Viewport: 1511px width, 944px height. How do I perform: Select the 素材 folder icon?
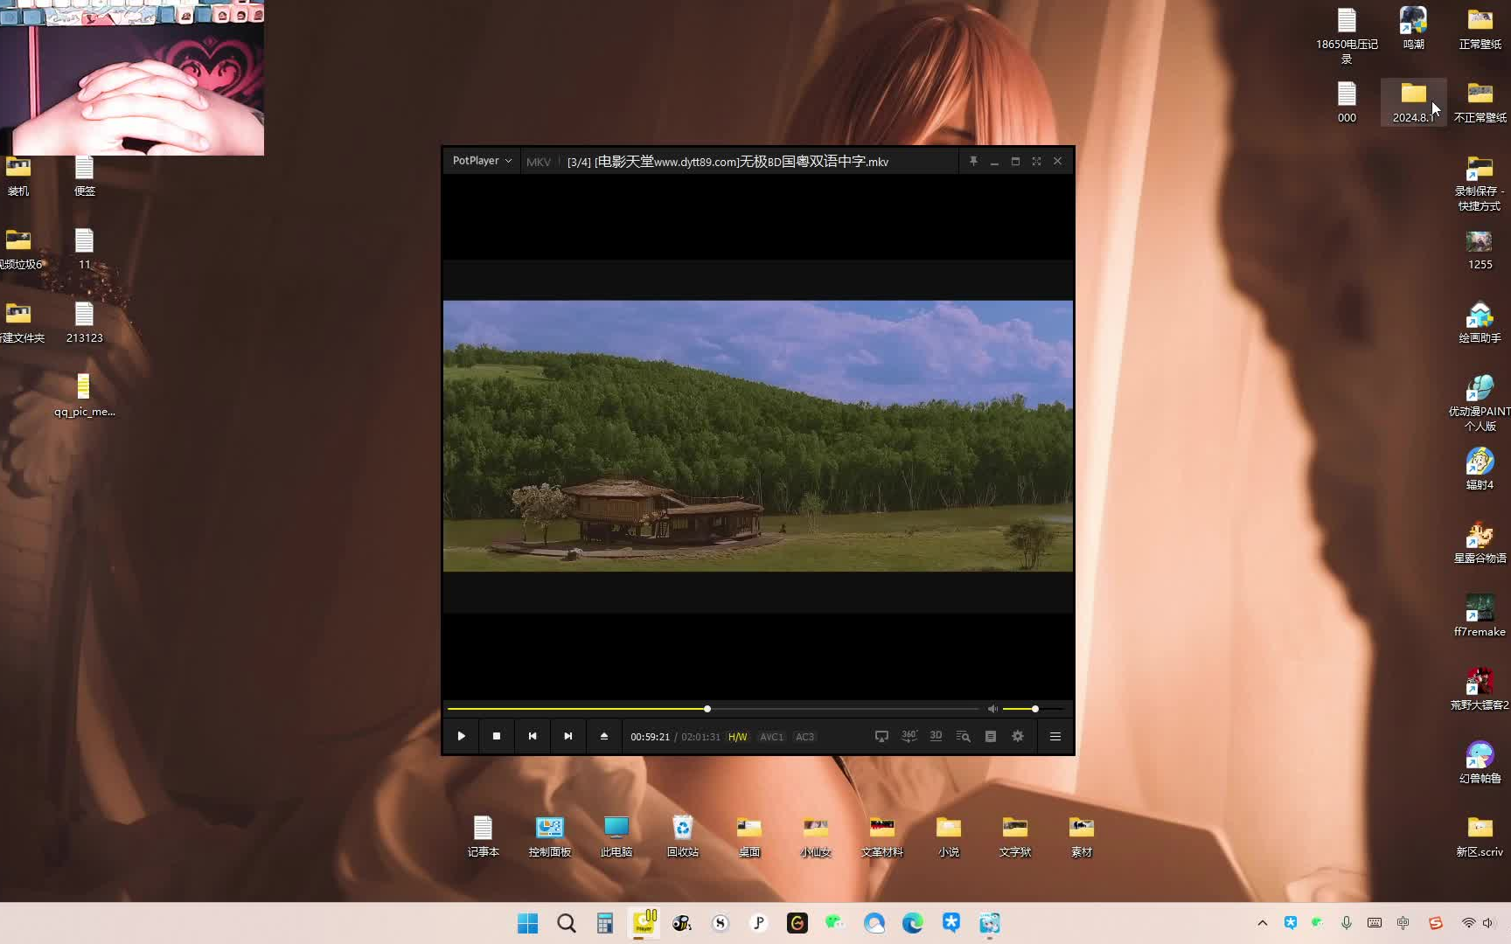pos(1082,836)
